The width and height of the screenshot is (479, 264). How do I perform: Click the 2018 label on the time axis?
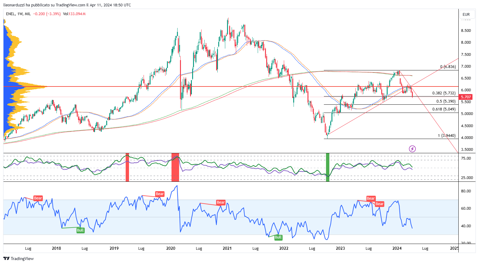point(56,248)
